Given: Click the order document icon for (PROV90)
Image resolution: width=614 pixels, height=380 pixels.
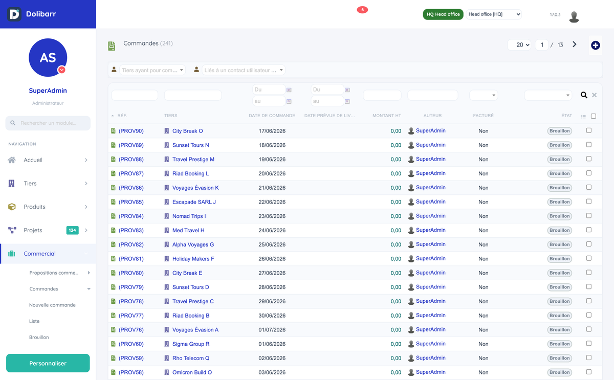Looking at the screenshot, I should [114, 131].
